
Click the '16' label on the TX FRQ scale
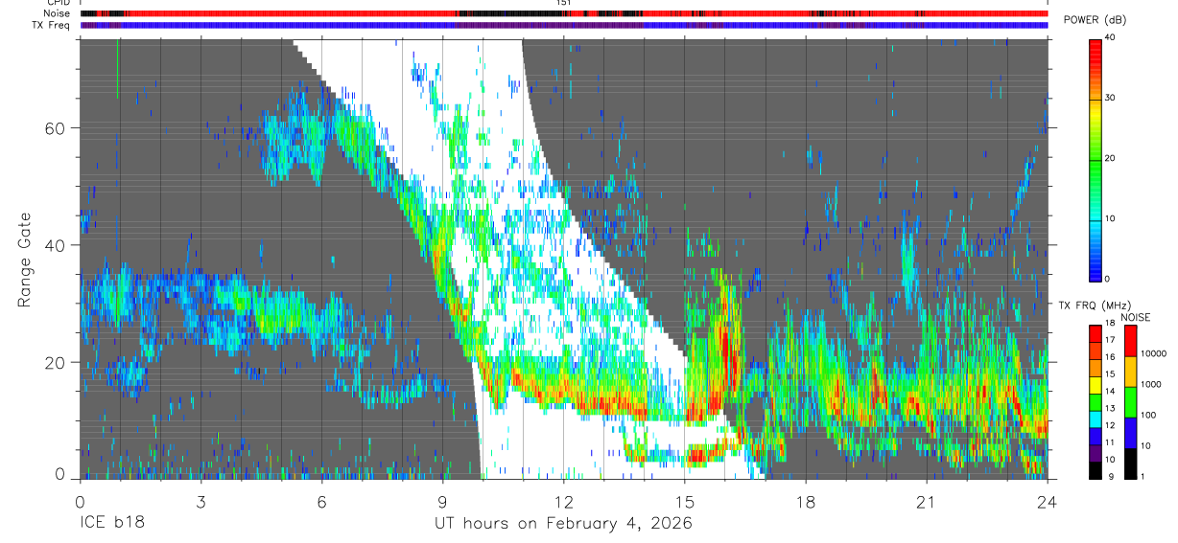1110,357
